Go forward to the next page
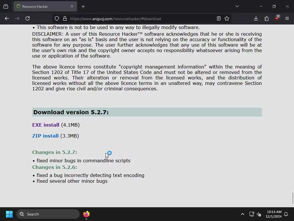The image size is (294, 221). (x=17, y=18)
